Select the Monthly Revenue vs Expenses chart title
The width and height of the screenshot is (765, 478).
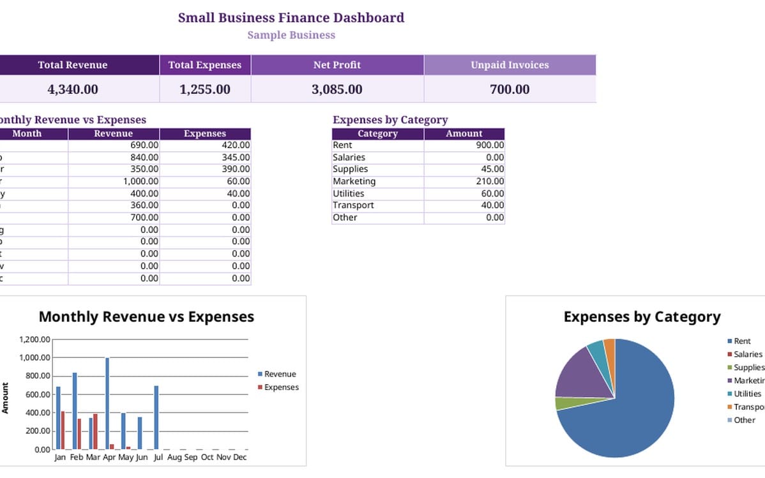(146, 317)
